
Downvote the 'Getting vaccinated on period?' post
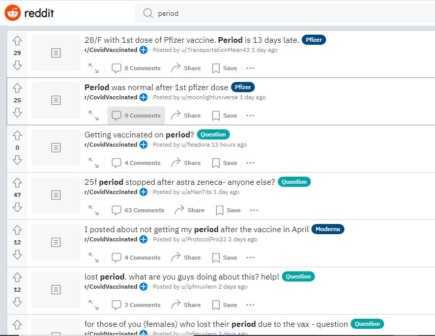click(x=17, y=160)
